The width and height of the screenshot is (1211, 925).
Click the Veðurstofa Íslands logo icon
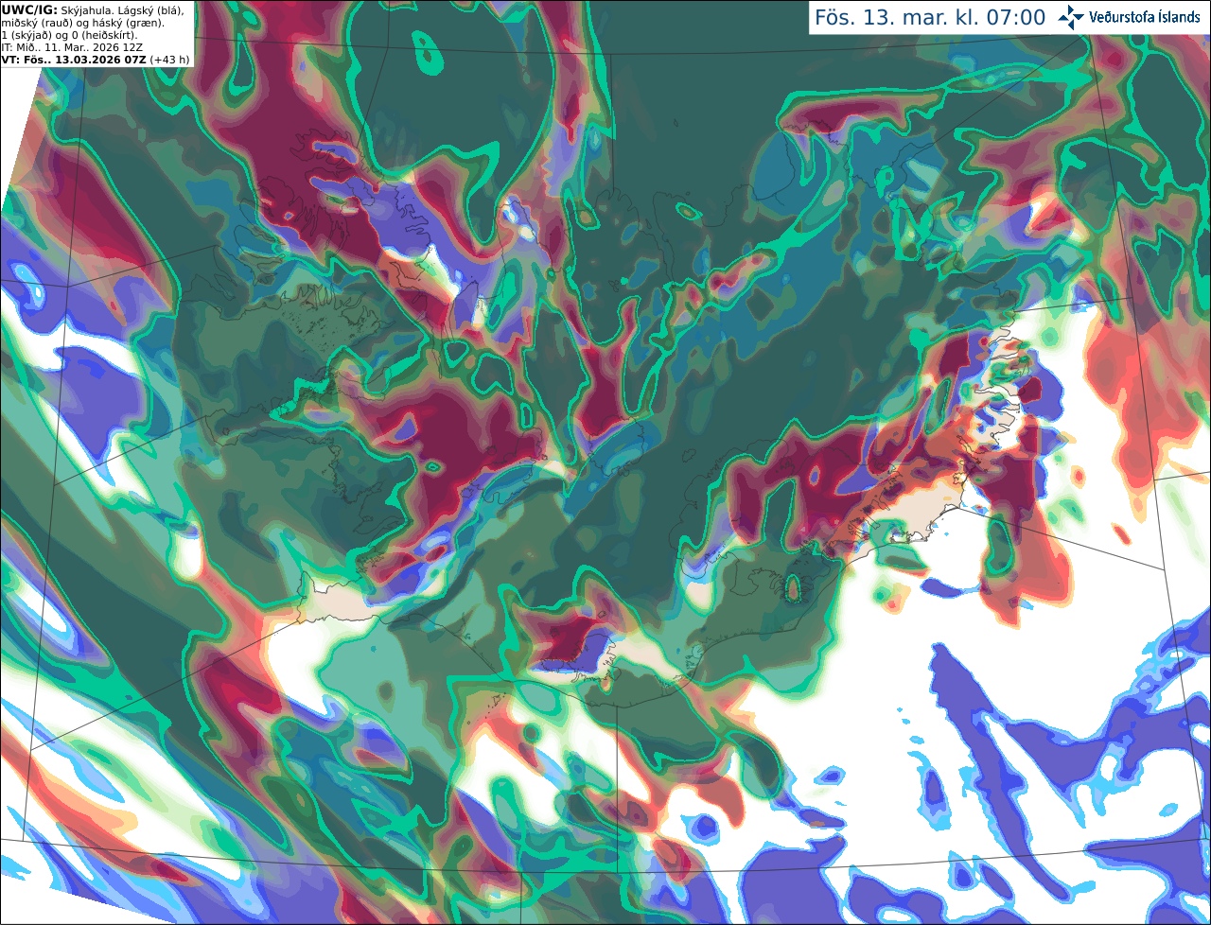pyautogui.click(x=1070, y=17)
